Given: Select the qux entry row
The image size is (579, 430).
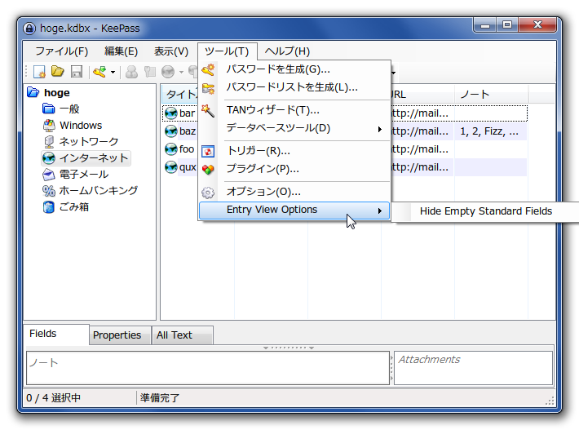Looking at the screenshot, I should (345, 167).
